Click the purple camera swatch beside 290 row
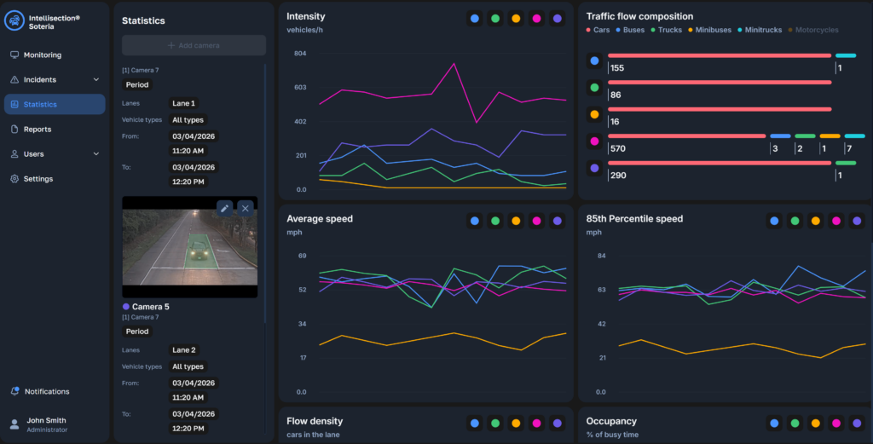The height and width of the screenshot is (444, 873). [594, 168]
